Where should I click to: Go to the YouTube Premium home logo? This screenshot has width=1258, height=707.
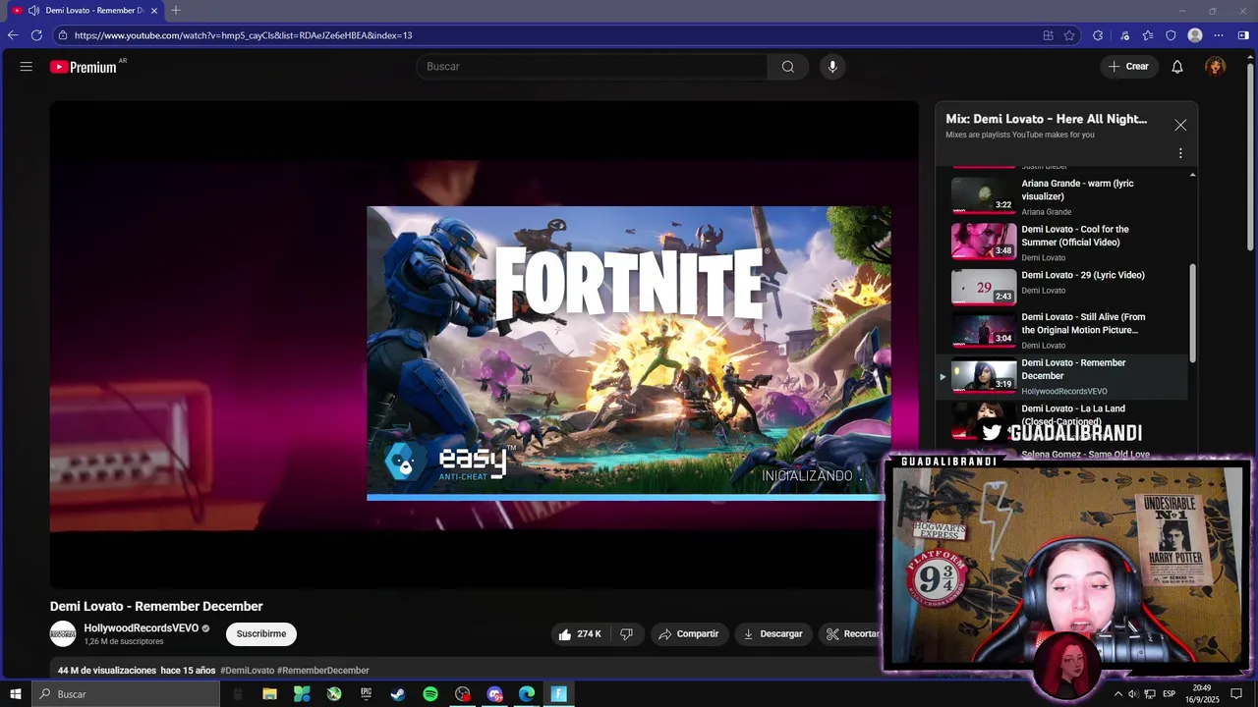click(x=85, y=67)
